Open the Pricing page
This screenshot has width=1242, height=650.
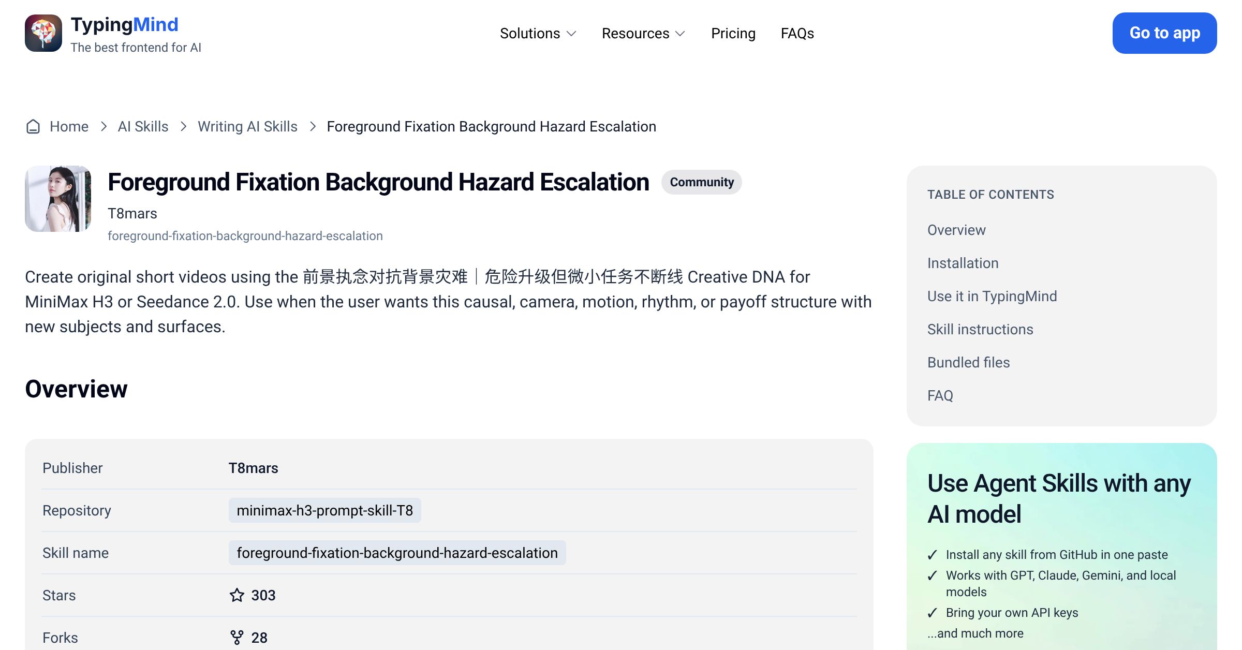pyautogui.click(x=733, y=34)
